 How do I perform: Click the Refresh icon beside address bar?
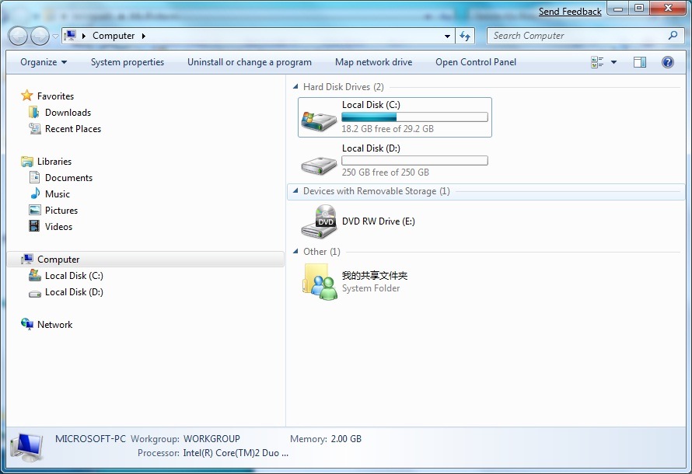click(x=464, y=36)
